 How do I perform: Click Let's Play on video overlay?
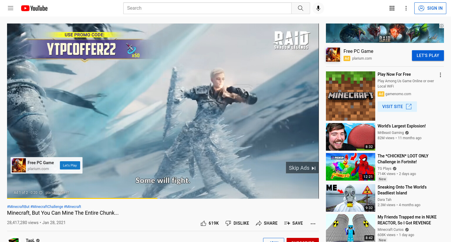70,165
